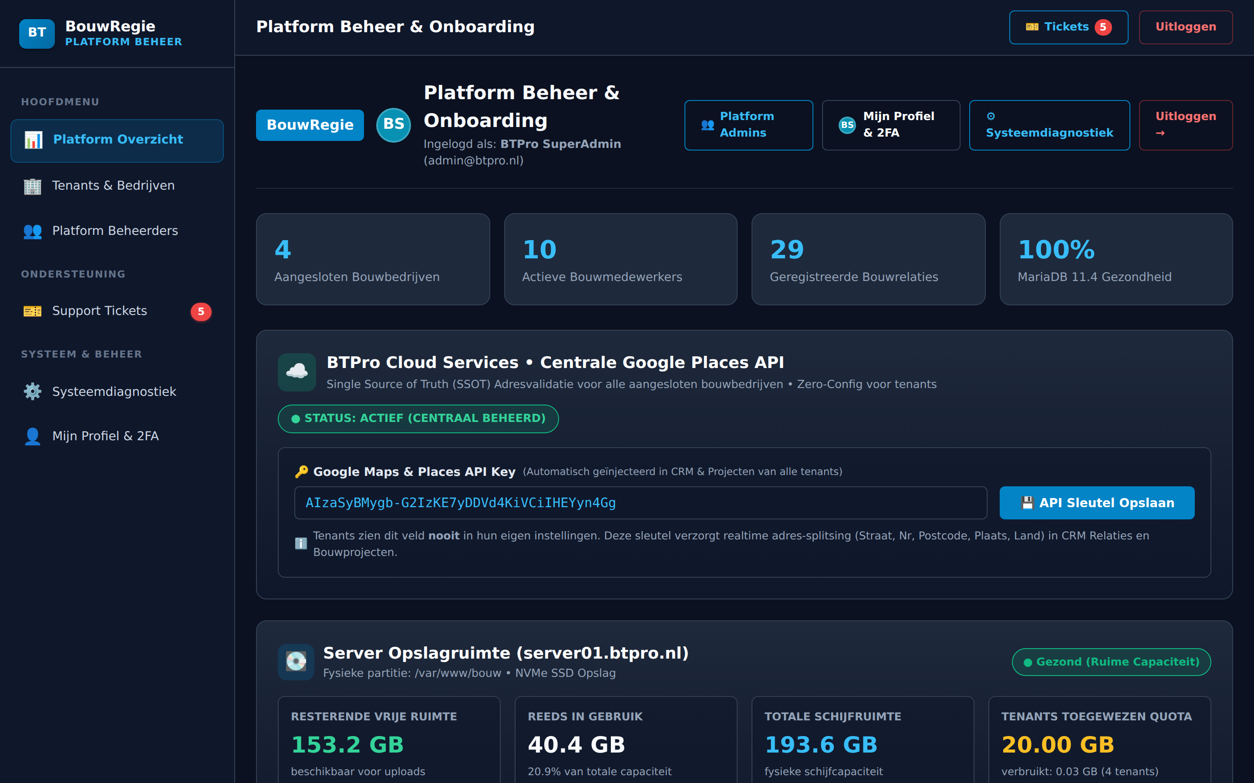Viewport: 1254px width, 783px height.
Task: Click the 100% MariaDB 11.4 Gezondheid card
Action: click(x=1116, y=259)
